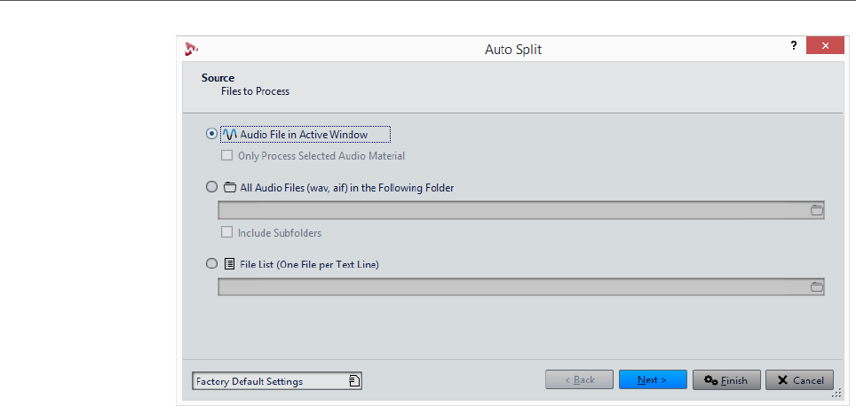This screenshot has height=406, width=856.
Task: Click the folder icon beside All Audio Files
Action: tap(229, 187)
